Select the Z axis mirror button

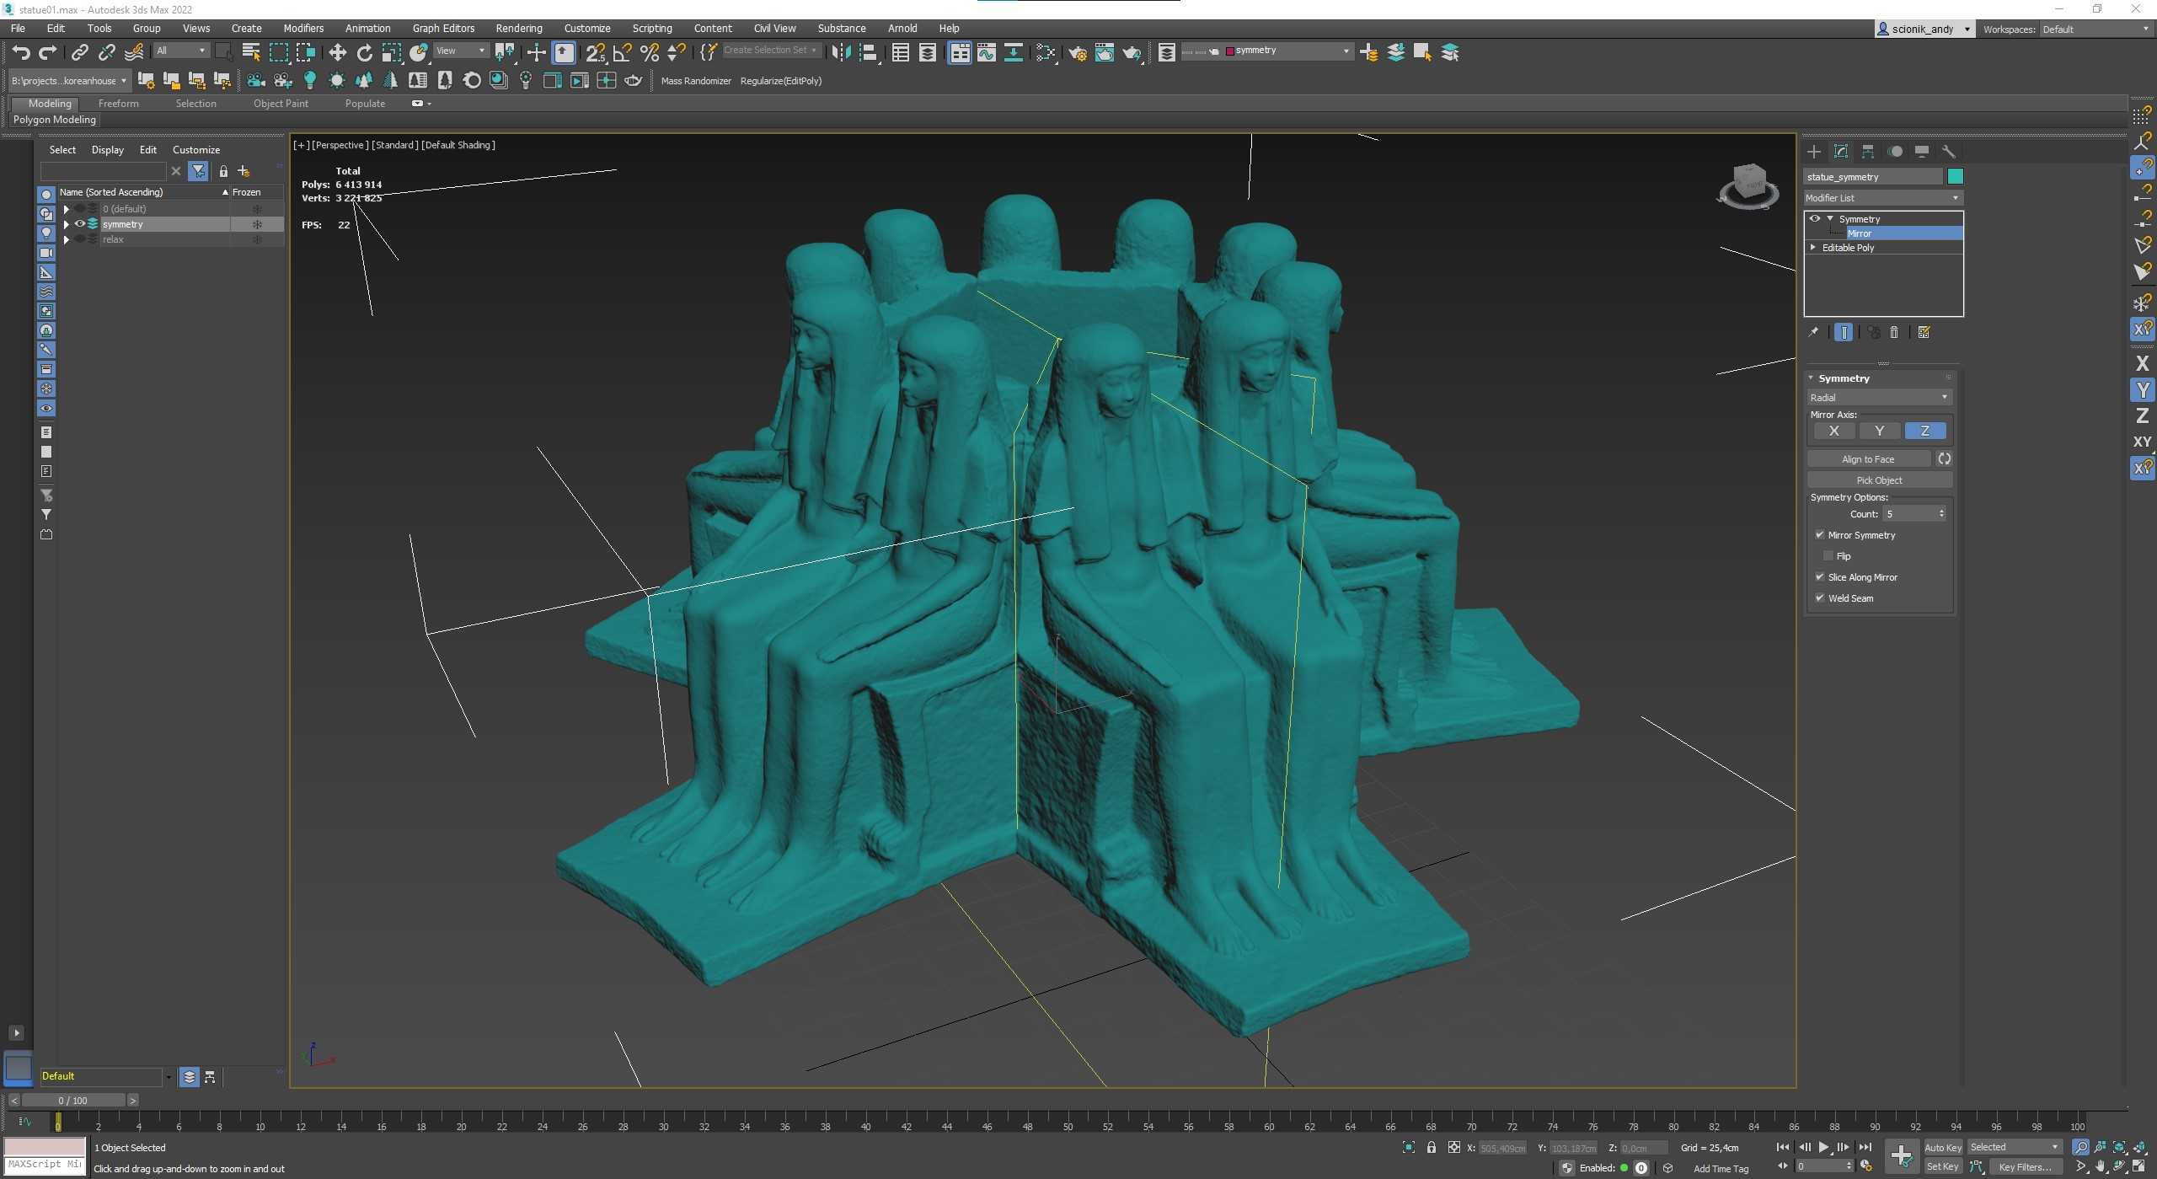click(1924, 431)
